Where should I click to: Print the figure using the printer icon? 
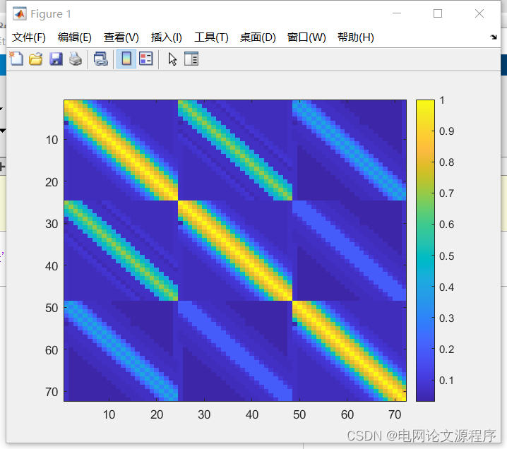coord(76,59)
